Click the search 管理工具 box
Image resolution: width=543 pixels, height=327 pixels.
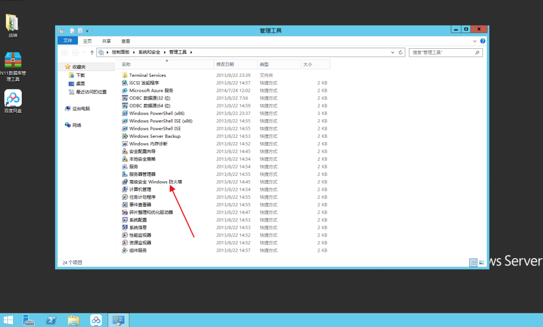445,52
